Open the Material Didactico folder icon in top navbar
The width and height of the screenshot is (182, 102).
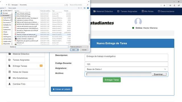[94, 11]
